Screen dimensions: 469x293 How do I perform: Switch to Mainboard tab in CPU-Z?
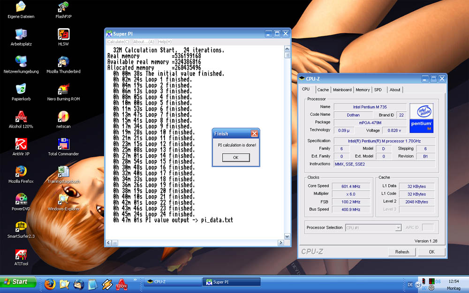point(342,90)
